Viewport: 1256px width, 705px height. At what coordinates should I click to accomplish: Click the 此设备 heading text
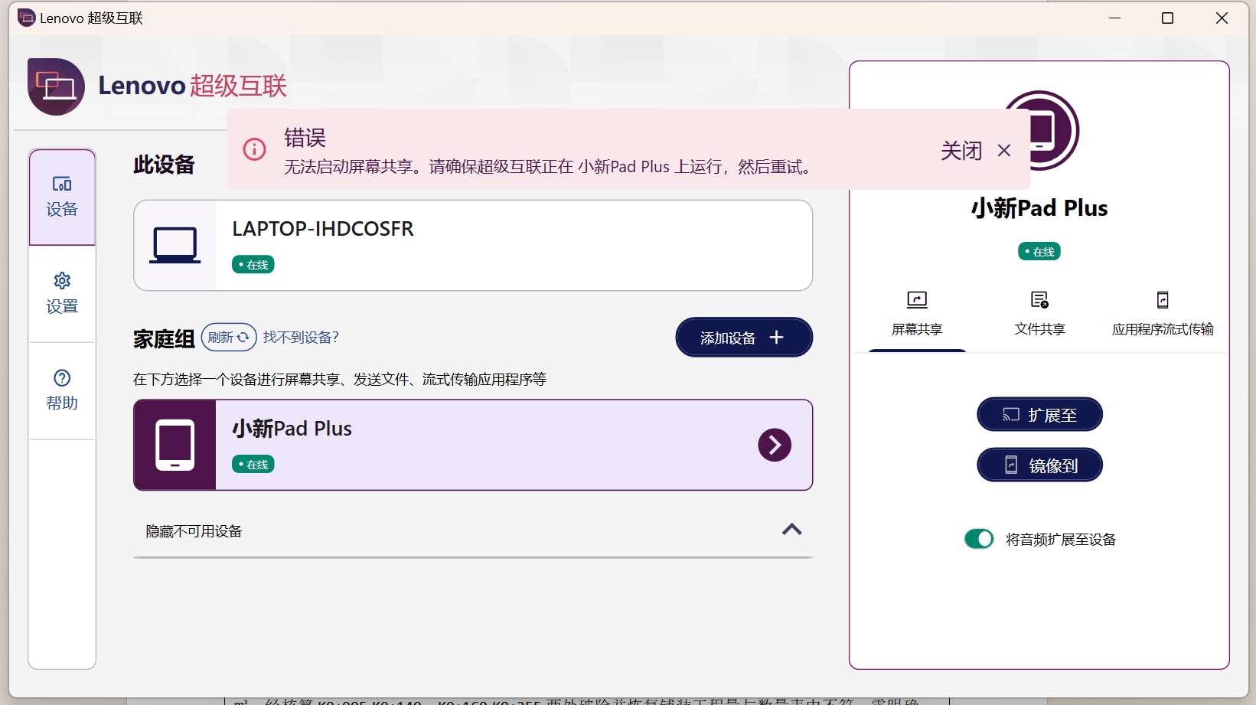(x=164, y=165)
